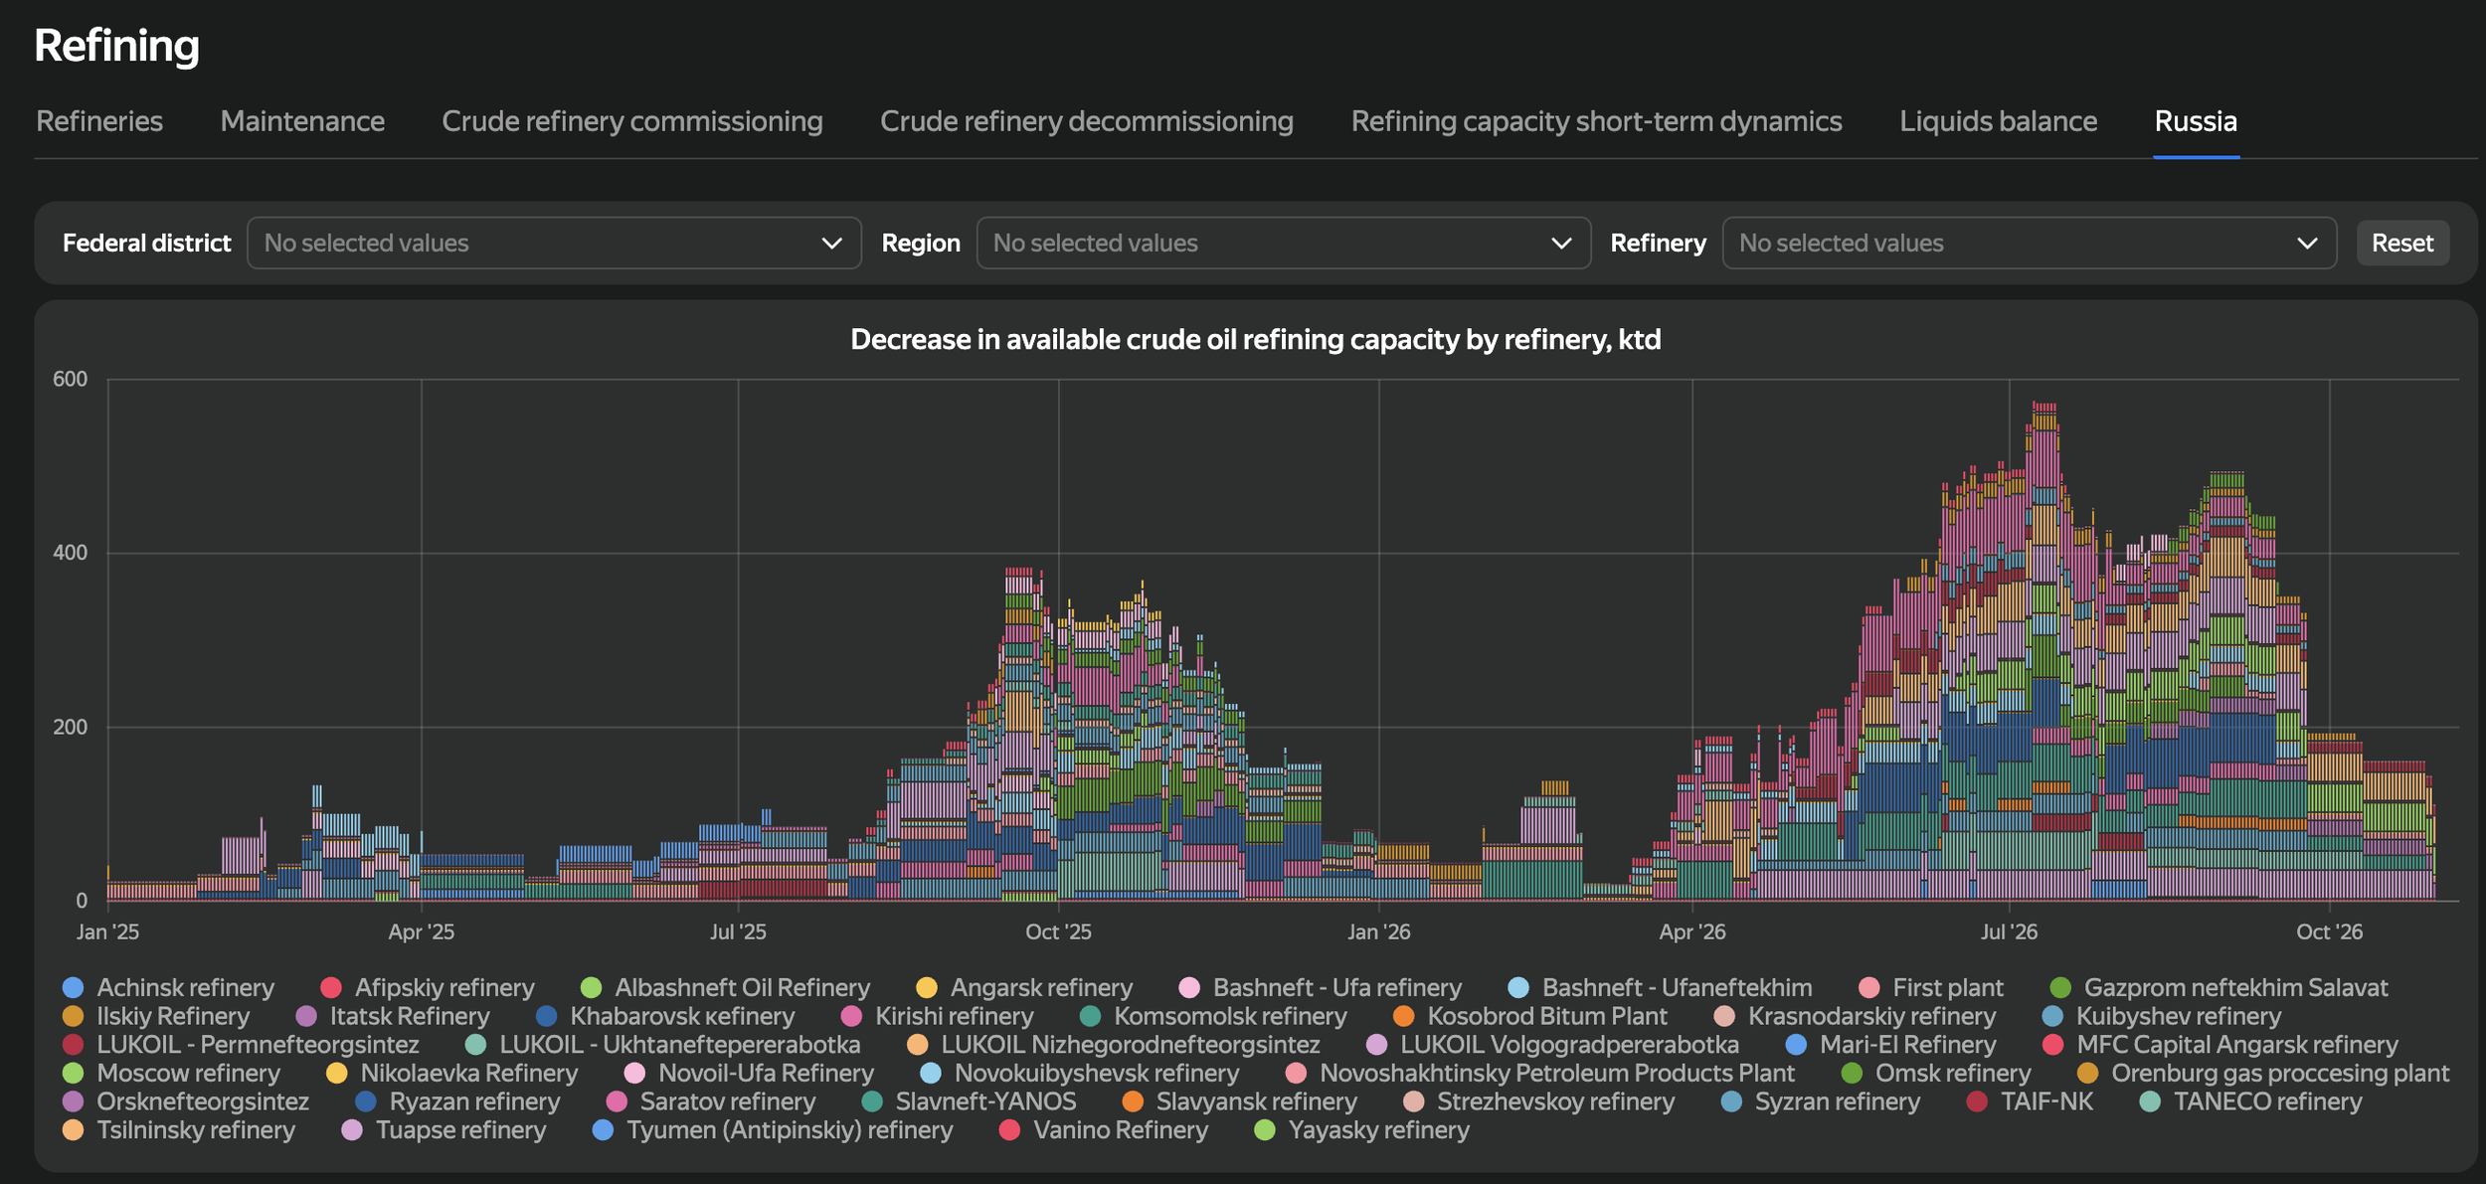Switch to the Maintenance tab
This screenshot has height=1184, width=2486.
(x=302, y=121)
